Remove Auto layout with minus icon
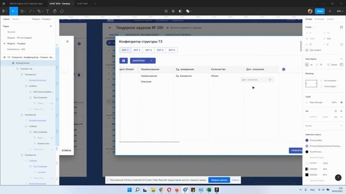Image resolution: width=346 pixels, height=194 pixels. pos(341,59)
